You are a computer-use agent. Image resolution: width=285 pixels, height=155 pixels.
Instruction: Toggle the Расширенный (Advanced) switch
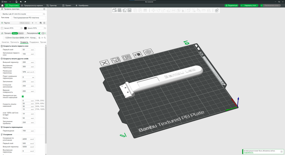point(40,33)
